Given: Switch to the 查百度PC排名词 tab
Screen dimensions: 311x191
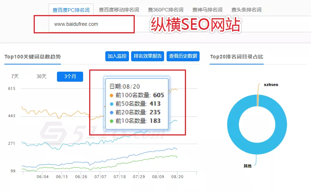Looking at the screenshot, I should [71, 10].
